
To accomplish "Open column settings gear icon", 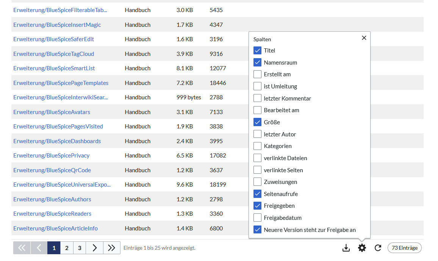I will click(362, 248).
